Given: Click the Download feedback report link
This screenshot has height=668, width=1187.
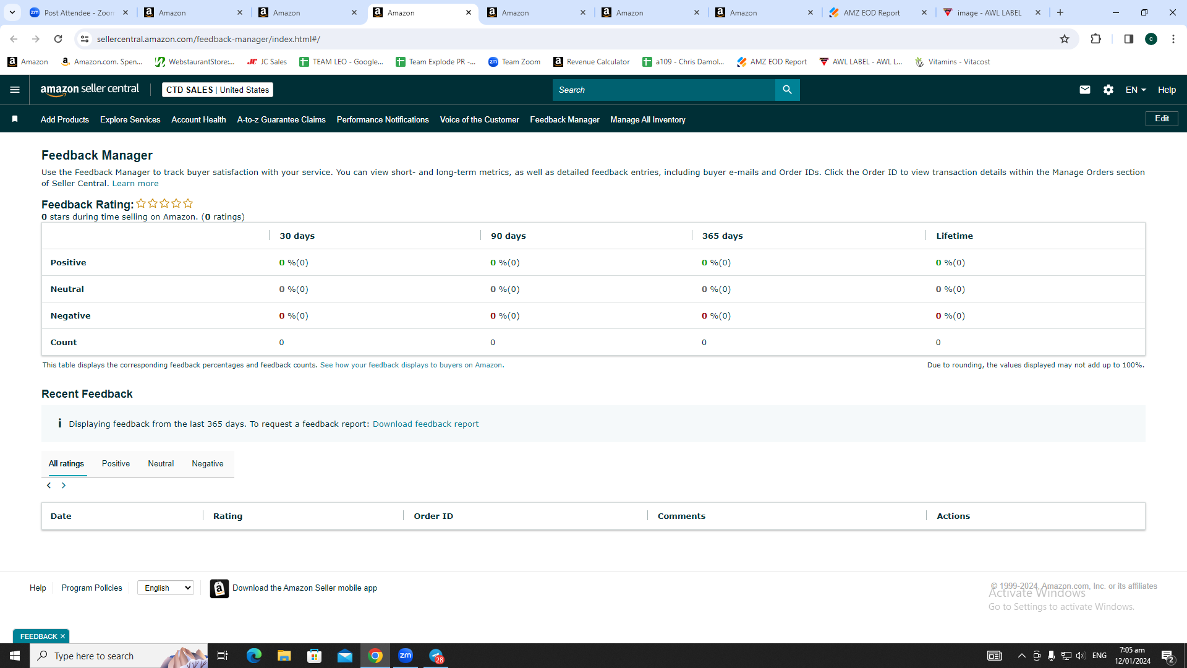Looking at the screenshot, I should (425, 424).
